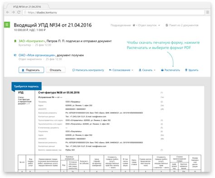Click the browser forward arrow
This screenshot has height=178, width=215.
click(x=13, y=12)
